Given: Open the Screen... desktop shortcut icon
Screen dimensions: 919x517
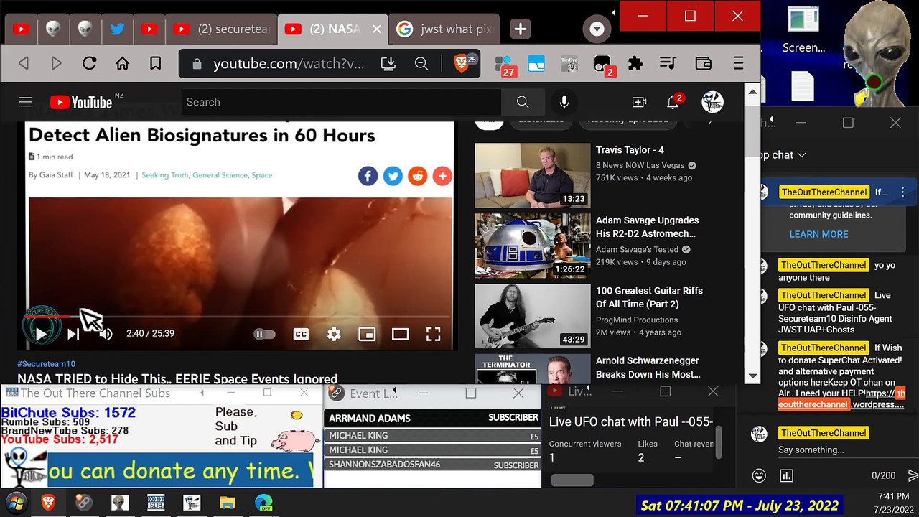Looking at the screenshot, I should click(x=803, y=31).
